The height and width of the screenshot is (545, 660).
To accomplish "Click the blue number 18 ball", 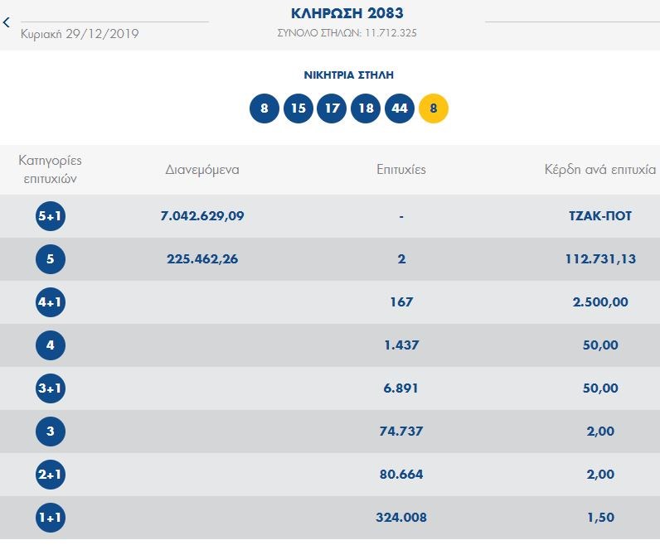I will 366,109.
